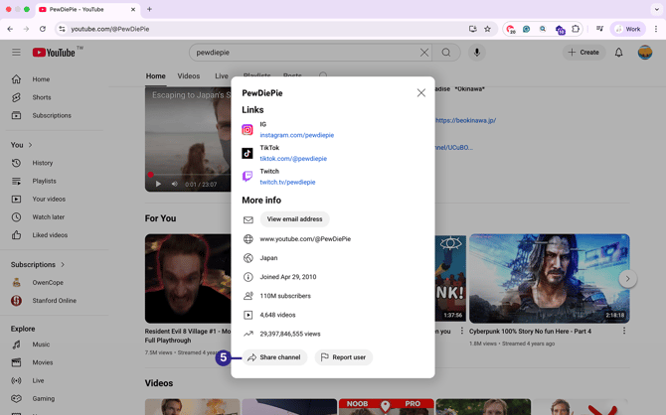This screenshot has height=415, width=666.
Task: Bookmark this page with star icon
Action: [x=487, y=29]
